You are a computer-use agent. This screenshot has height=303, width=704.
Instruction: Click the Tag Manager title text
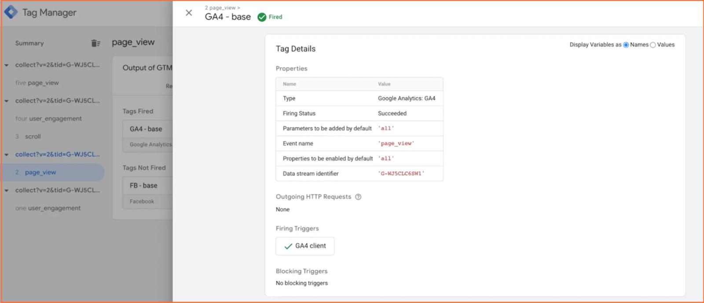pyautogui.click(x=49, y=12)
